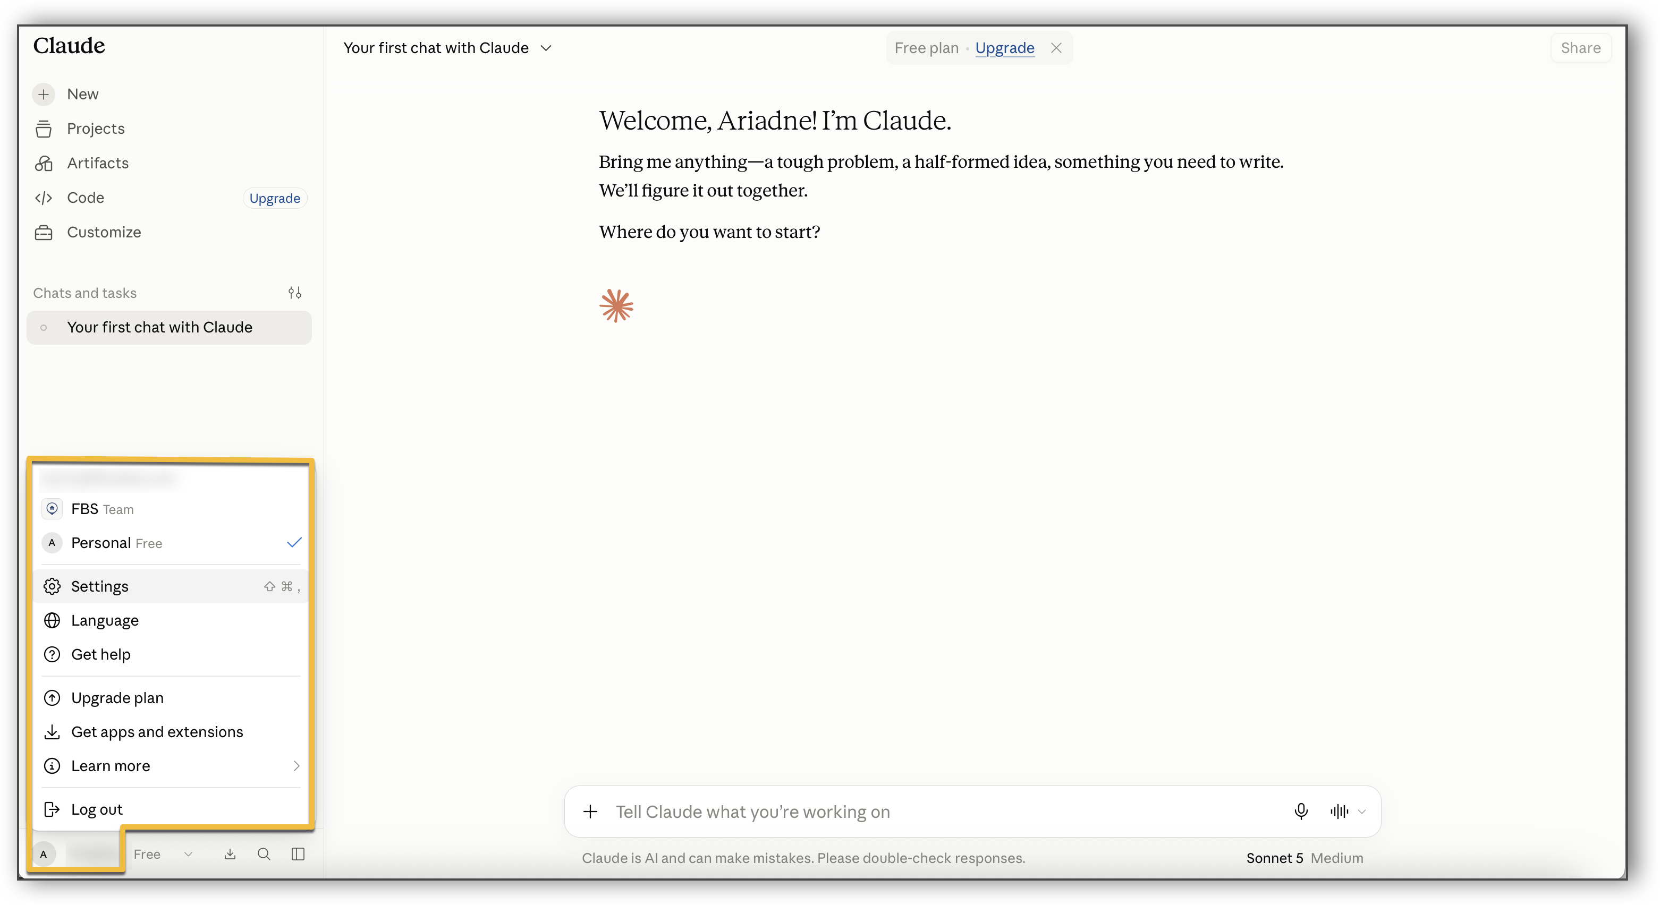Open search with the magnifier icon
Image resolution: width=1660 pixels, height=905 pixels.
(264, 854)
